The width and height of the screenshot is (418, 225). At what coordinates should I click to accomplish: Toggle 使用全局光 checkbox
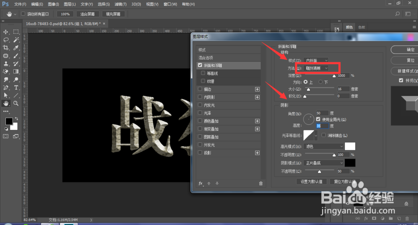(x=318, y=119)
